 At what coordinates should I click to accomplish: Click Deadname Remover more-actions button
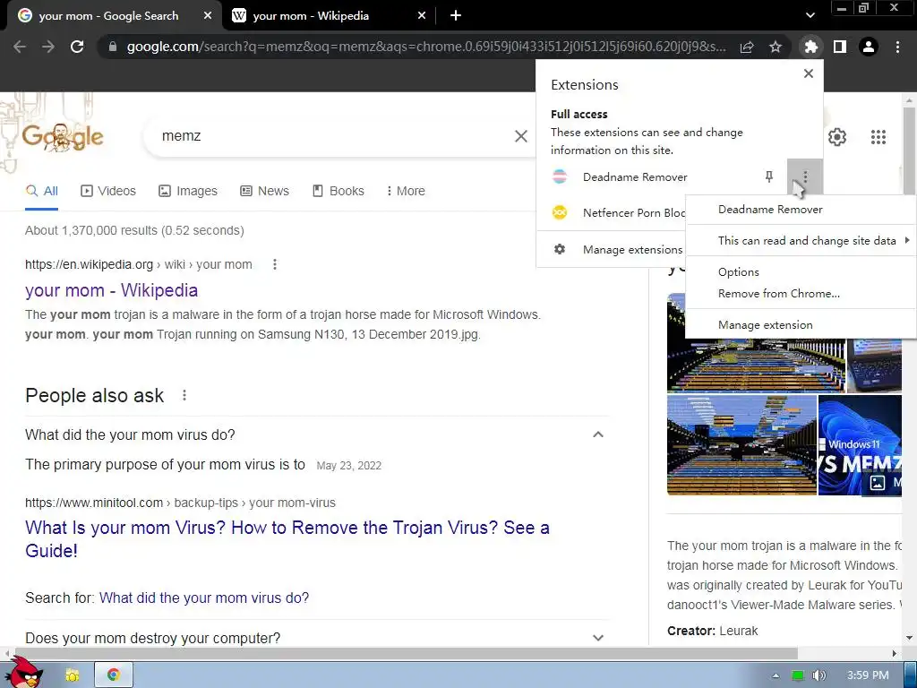[805, 176]
